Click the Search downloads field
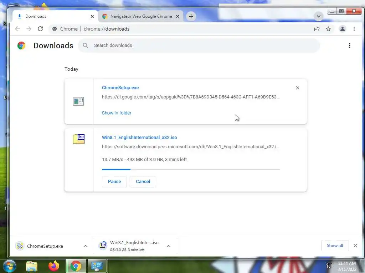The image size is (365, 273). [x=199, y=45]
